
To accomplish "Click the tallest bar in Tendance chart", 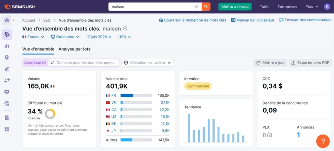I will 189,128.
